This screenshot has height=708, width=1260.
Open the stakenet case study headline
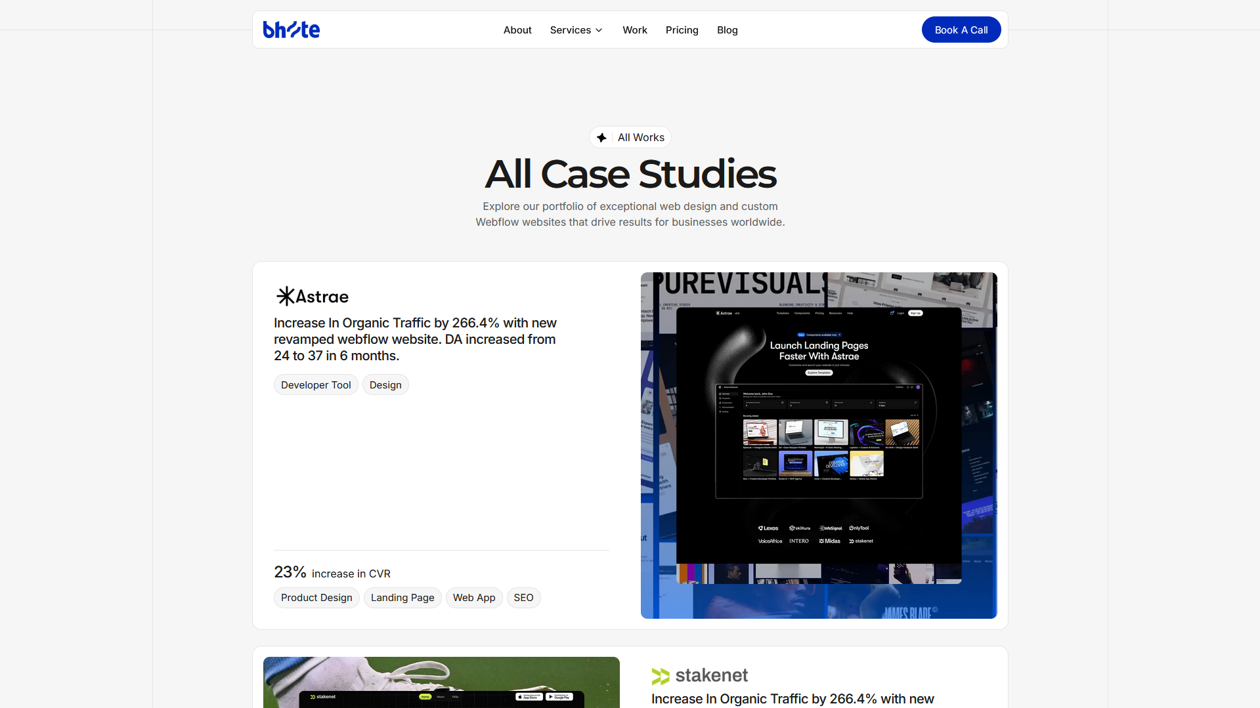793,699
